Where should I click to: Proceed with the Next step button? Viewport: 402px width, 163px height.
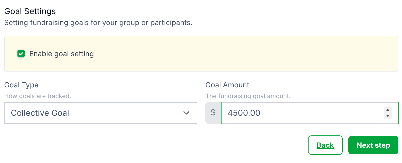click(373, 145)
